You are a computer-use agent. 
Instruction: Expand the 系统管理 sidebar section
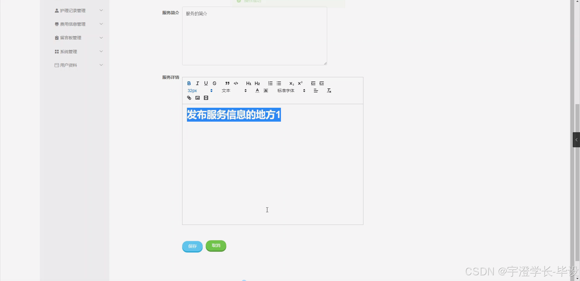[79, 51]
